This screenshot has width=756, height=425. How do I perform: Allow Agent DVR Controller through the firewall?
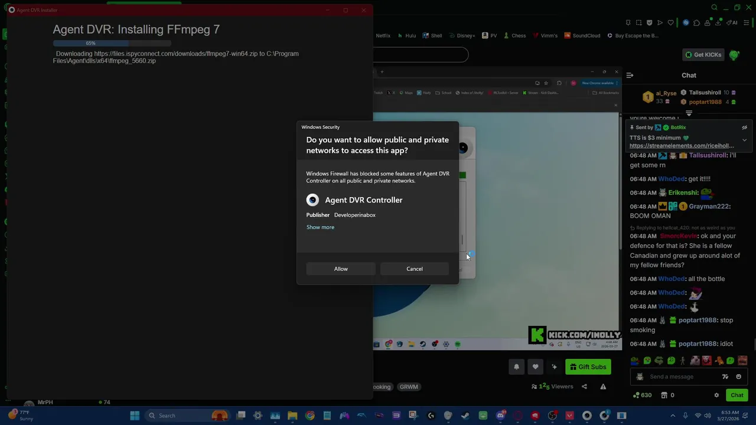pos(341,269)
